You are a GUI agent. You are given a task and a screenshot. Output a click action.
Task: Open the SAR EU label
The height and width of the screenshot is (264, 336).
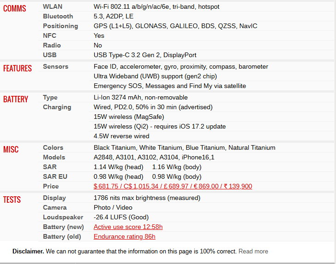[x=55, y=177]
